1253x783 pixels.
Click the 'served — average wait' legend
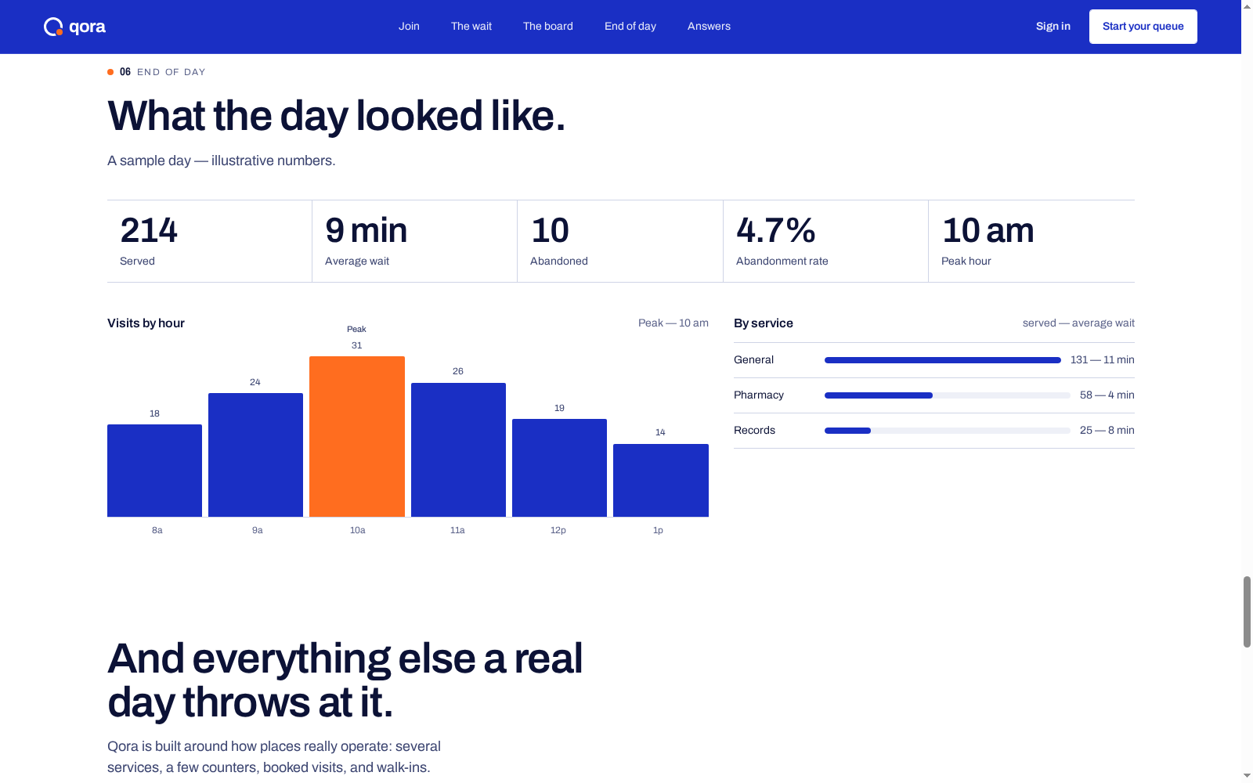[x=1078, y=323]
